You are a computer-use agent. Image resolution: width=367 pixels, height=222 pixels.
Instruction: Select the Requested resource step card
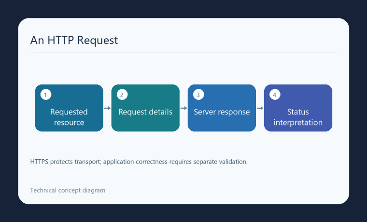[69, 108]
